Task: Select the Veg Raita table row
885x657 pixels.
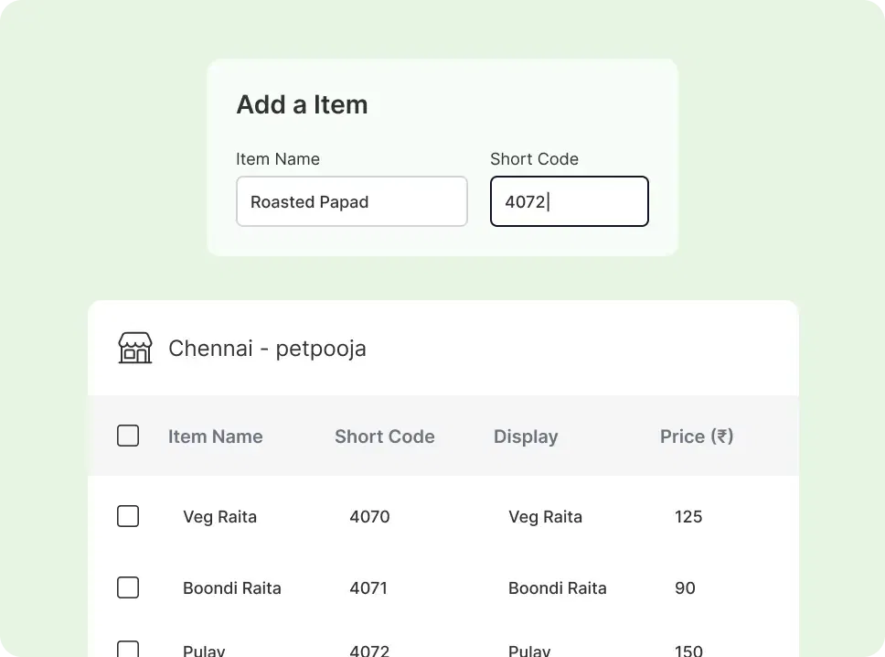Action: tap(442, 516)
